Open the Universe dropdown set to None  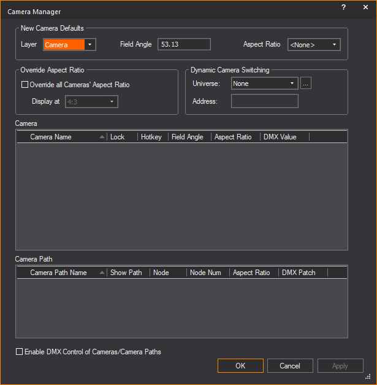tap(264, 84)
